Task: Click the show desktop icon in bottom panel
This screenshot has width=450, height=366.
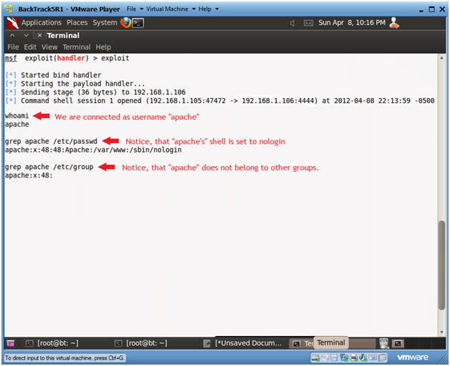Action: point(11,343)
